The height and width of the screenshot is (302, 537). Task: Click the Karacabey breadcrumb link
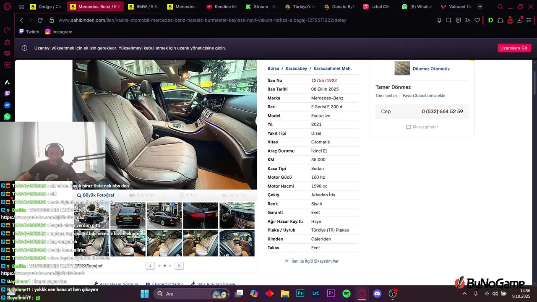296,68
